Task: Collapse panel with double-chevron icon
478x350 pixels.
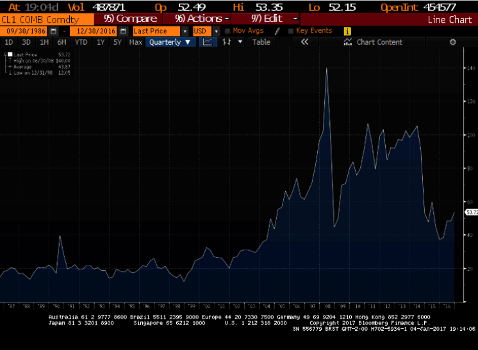Action: (305, 42)
